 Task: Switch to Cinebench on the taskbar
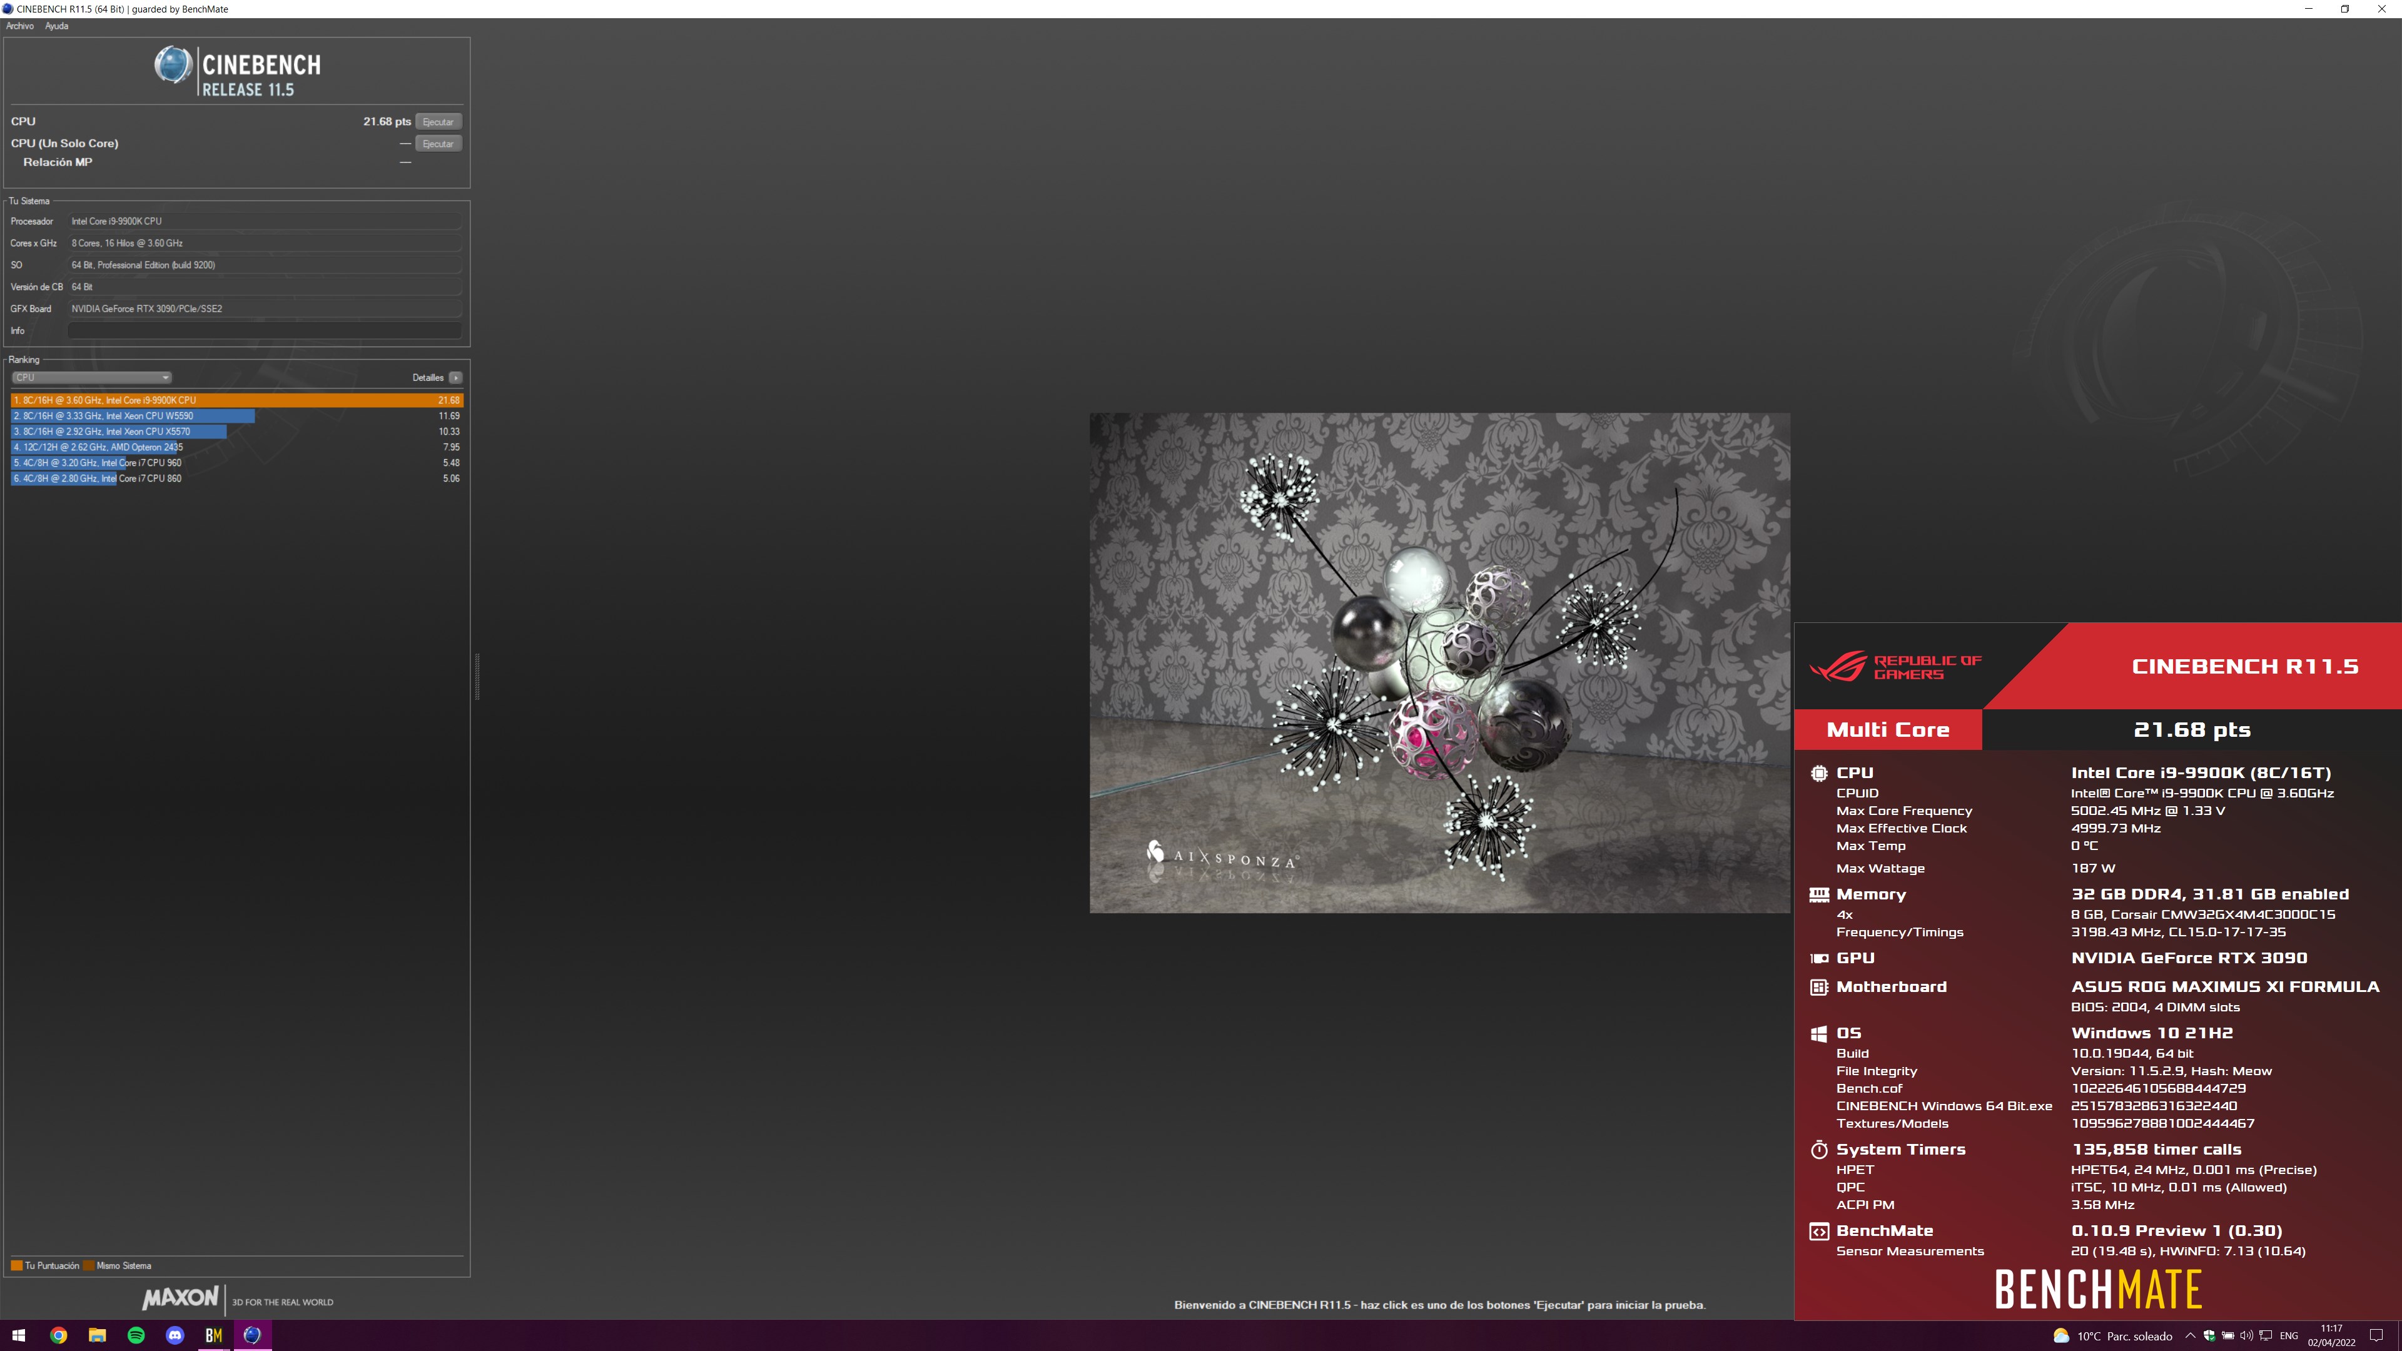(253, 1335)
